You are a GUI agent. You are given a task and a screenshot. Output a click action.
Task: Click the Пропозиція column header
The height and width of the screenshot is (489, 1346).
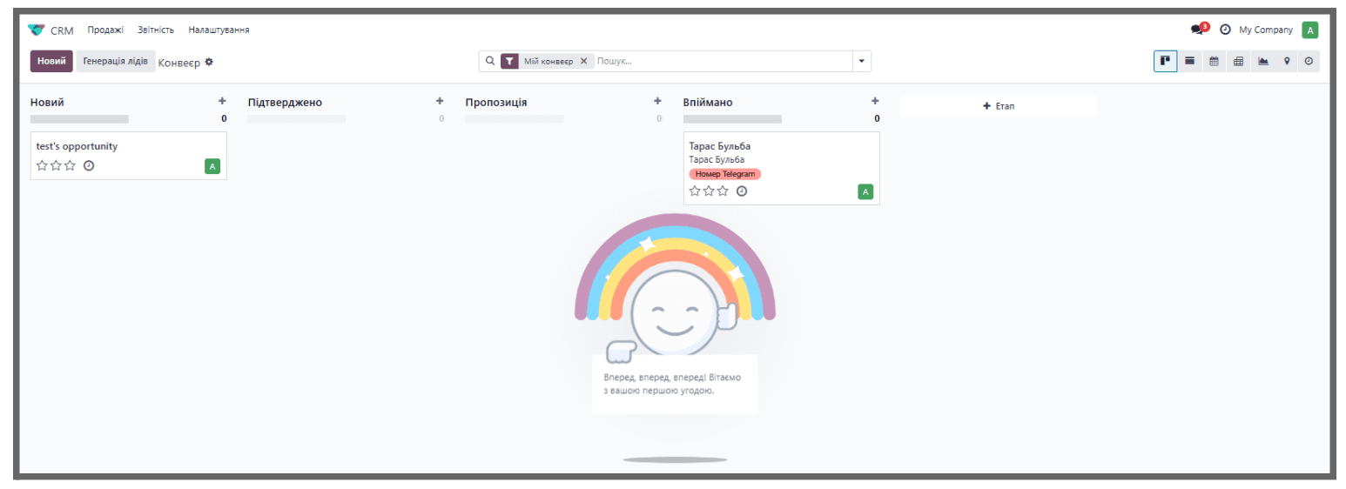[496, 103]
